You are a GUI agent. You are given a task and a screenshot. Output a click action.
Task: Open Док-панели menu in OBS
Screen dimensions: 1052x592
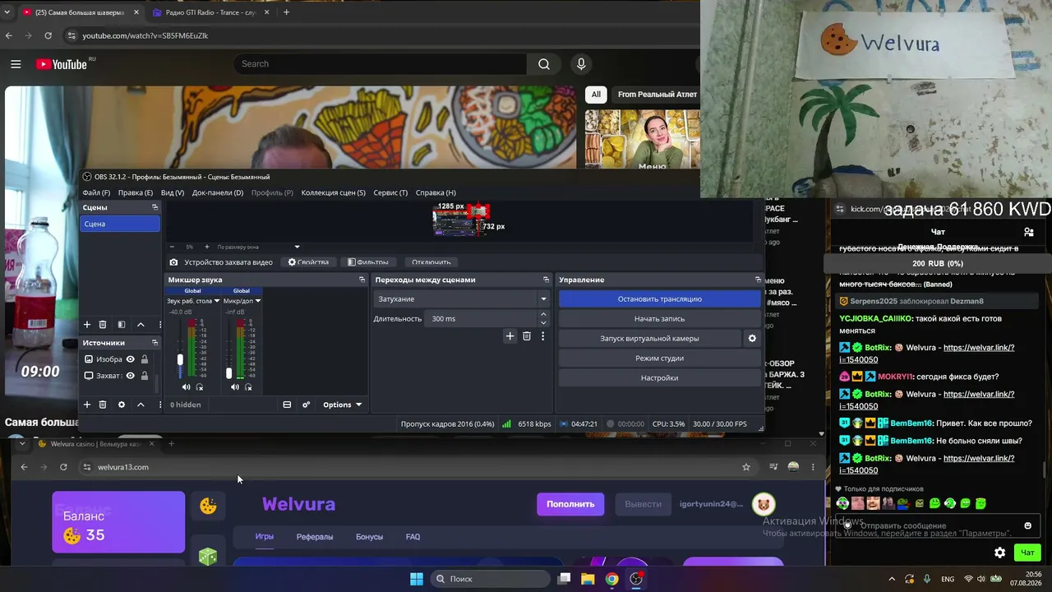coord(218,192)
